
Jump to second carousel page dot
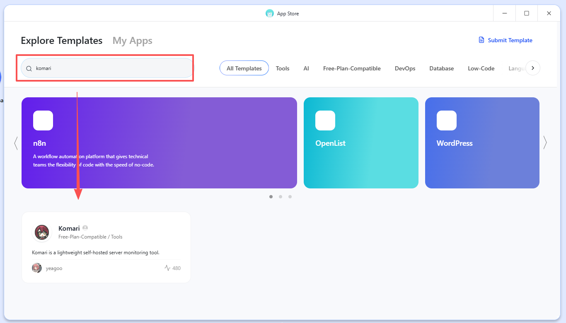pos(281,197)
